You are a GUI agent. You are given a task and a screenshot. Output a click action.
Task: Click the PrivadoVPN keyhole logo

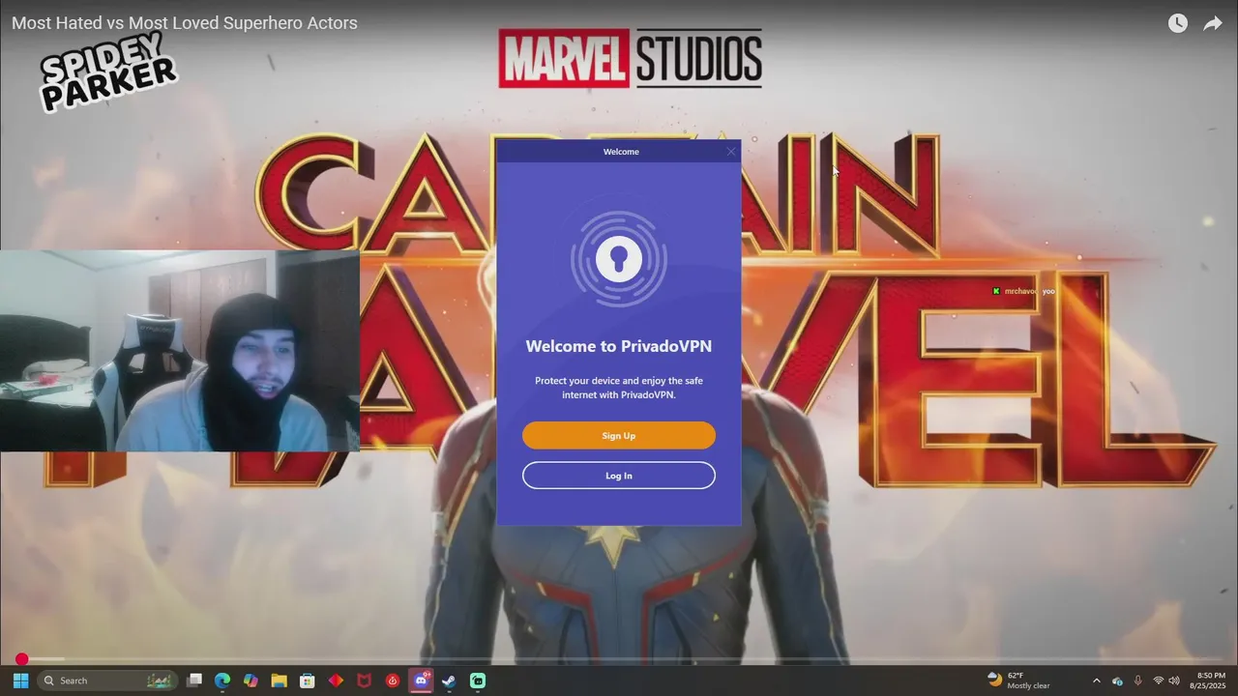pos(619,259)
